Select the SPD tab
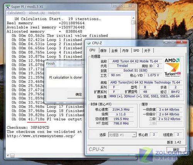Viewport: 193px width, 165px height. [x=136, y=51]
